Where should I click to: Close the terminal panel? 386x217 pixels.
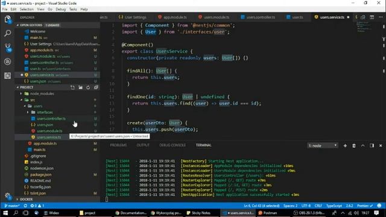(x=381, y=146)
